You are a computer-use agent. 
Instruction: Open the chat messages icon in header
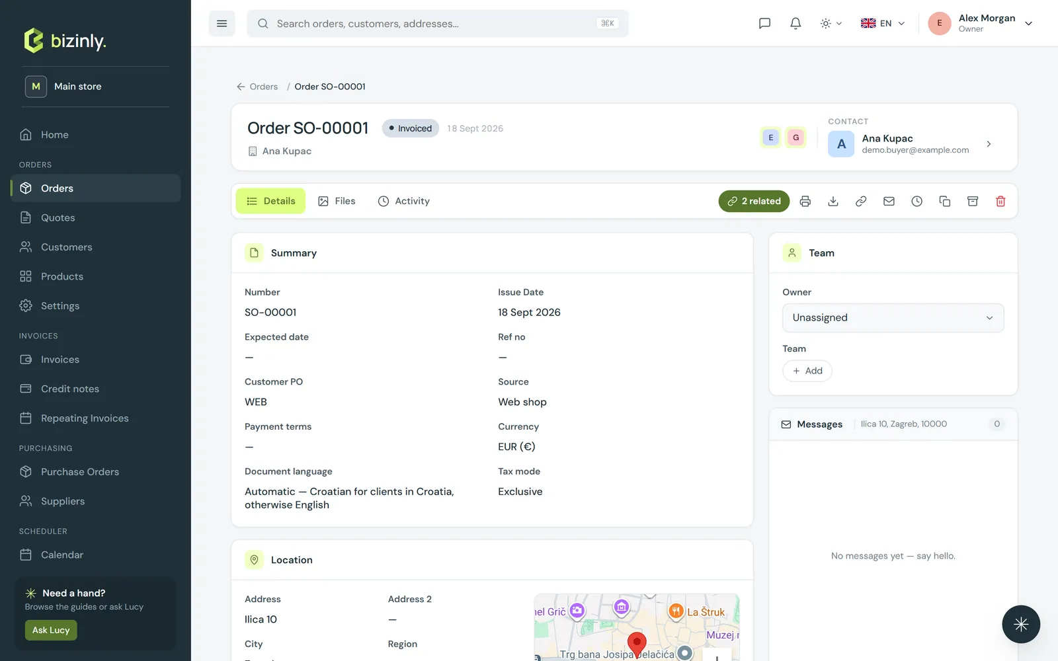[x=764, y=23]
